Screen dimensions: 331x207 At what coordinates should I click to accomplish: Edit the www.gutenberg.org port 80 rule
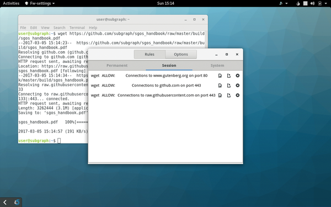[220, 76]
